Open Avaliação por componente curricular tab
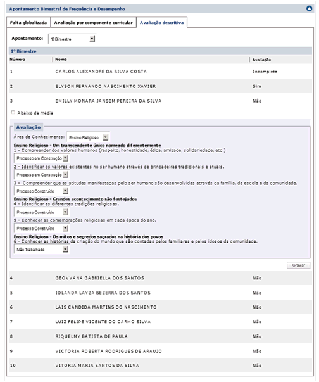 pyautogui.click(x=93, y=22)
